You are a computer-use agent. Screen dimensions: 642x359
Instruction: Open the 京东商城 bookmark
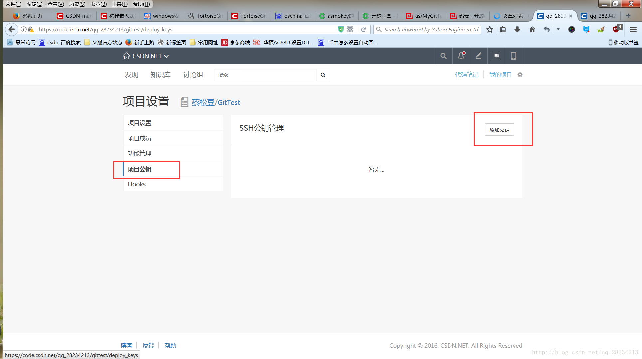pos(236,42)
